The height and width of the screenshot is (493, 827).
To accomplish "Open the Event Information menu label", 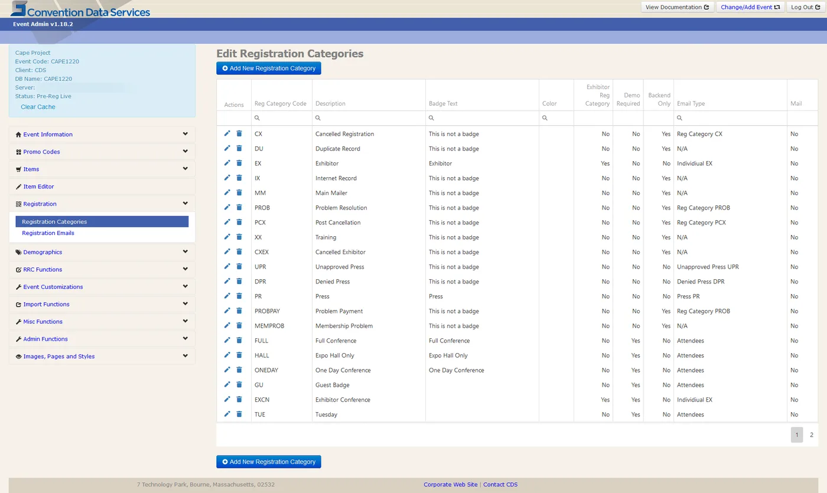I will point(48,135).
